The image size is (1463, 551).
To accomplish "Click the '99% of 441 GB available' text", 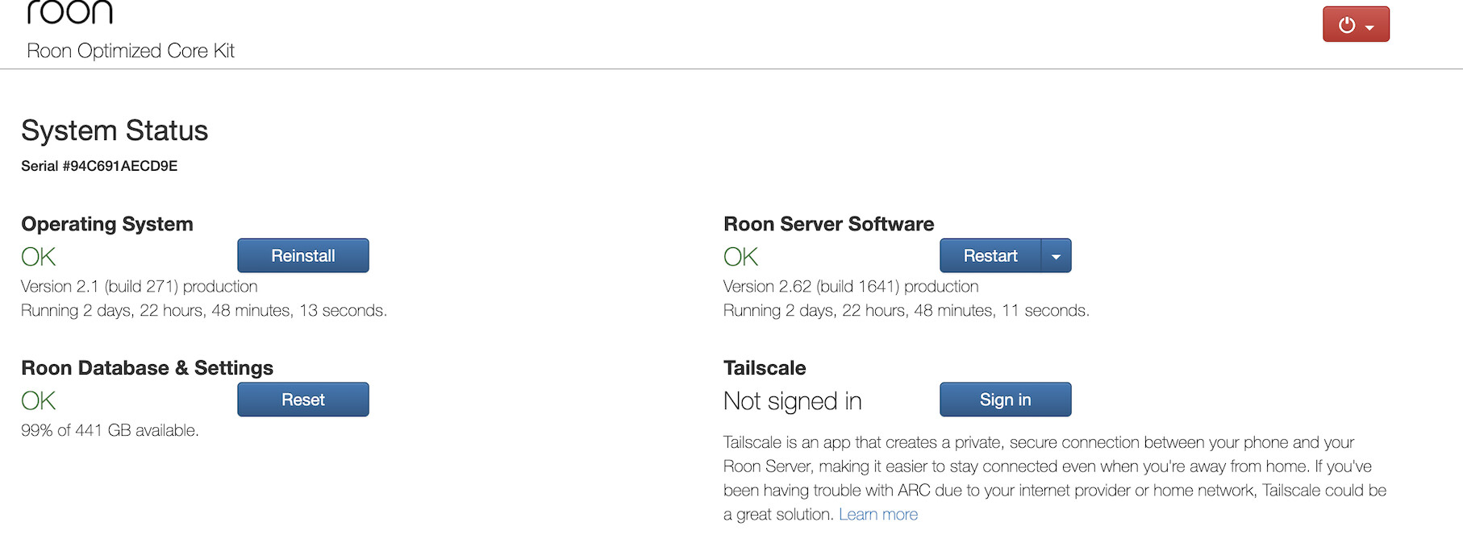I will [x=110, y=430].
